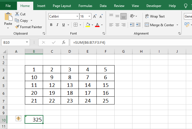Center text horizontally
The image size is (192, 129).
tap(117, 25)
